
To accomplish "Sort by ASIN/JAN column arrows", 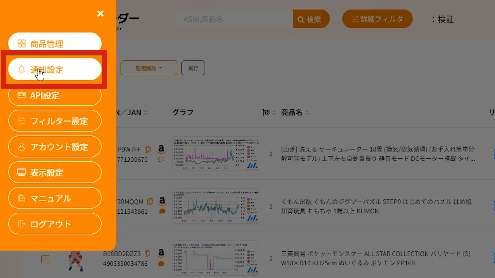I will [x=146, y=112].
